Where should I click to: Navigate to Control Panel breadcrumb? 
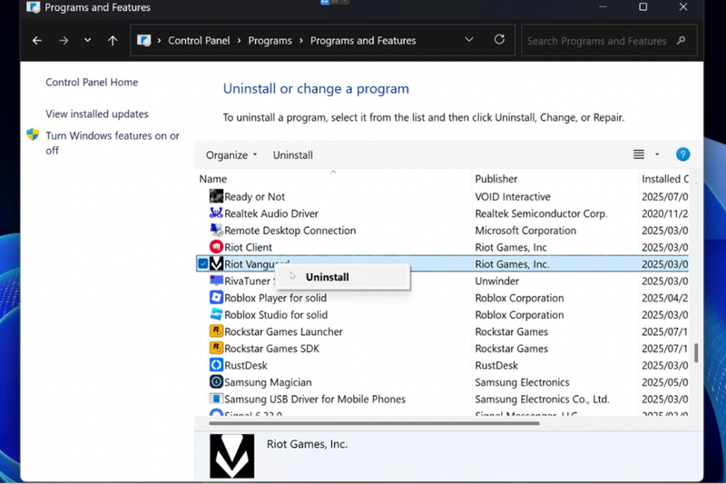click(199, 41)
